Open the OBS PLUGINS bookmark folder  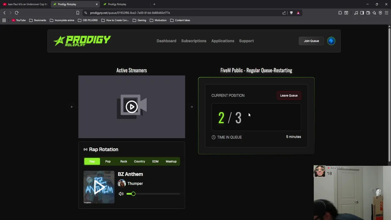coord(88,20)
